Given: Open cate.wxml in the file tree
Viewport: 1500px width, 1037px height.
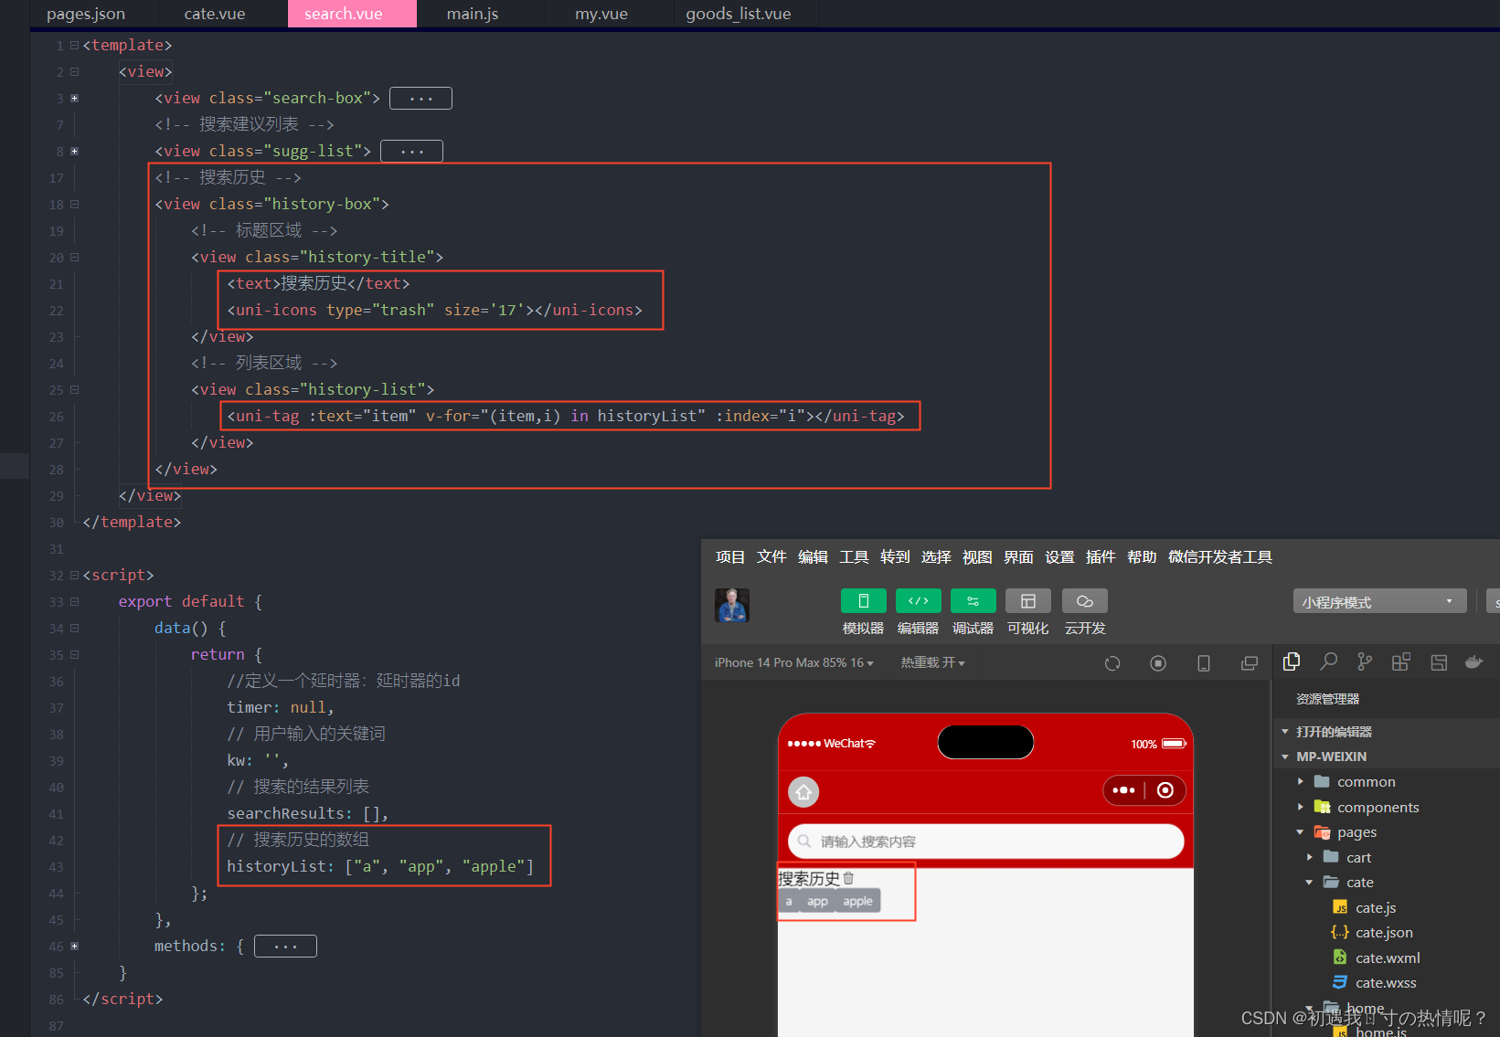Looking at the screenshot, I should click(1386, 958).
